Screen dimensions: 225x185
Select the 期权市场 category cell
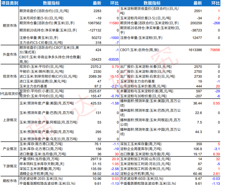(10, 181)
